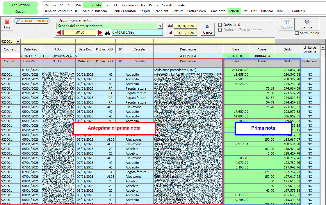
Task: Click the Esci exit icon button
Action: [7, 24]
